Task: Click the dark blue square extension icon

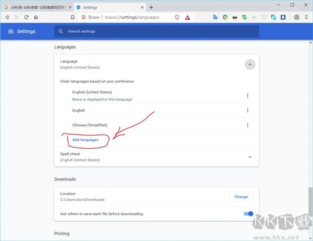Action: click(x=283, y=17)
